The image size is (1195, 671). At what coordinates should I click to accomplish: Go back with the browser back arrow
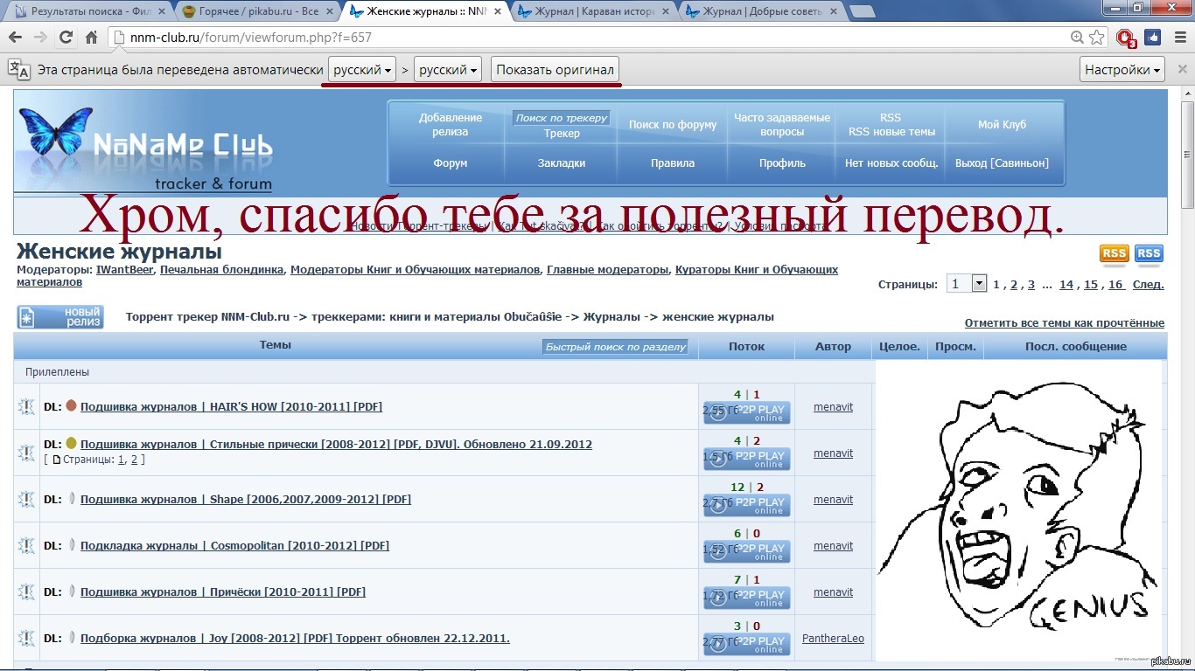click(x=16, y=38)
